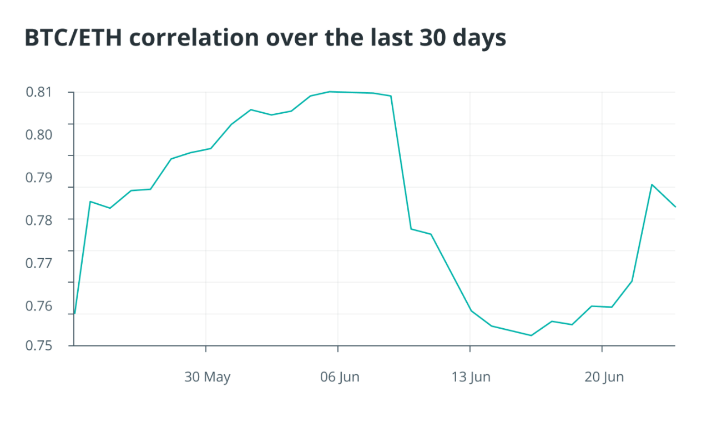Click the 0.79 y-axis label
Viewport: 702px width, 442px height.
(x=39, y=178)
